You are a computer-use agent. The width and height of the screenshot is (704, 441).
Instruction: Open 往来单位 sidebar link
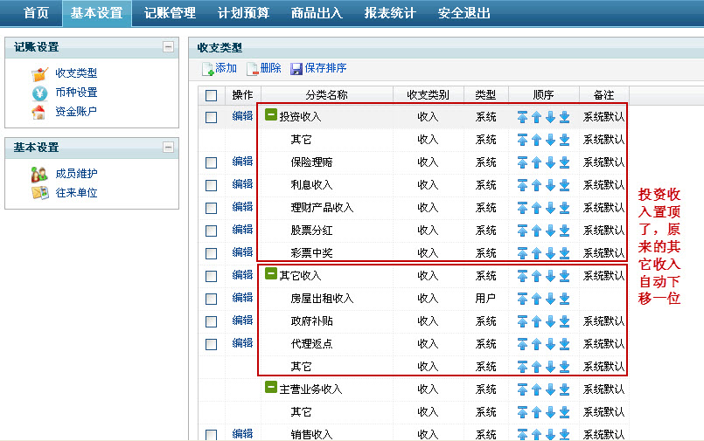coord(76,193)
